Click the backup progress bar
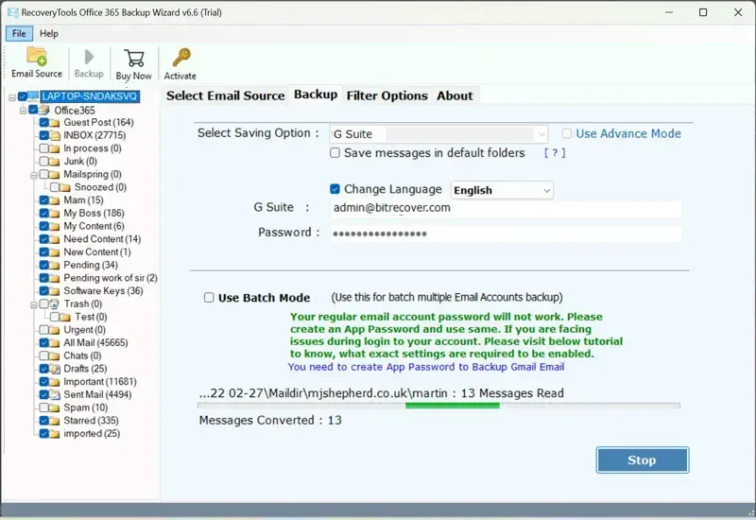Screen dimensions: 756x520 point(438,407)
